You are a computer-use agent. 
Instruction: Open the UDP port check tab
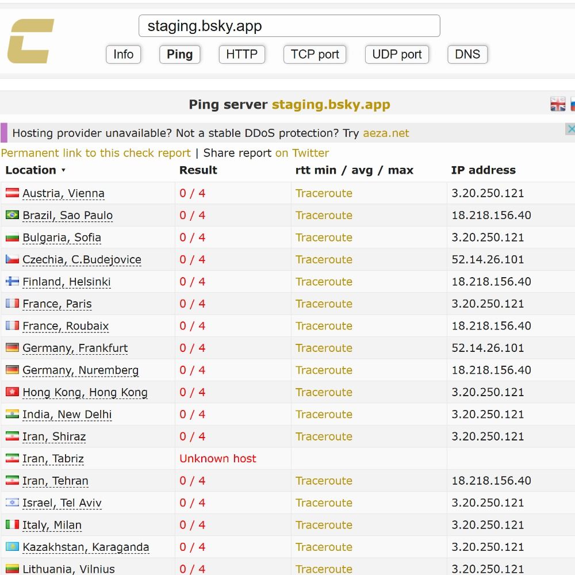(397, 54)
